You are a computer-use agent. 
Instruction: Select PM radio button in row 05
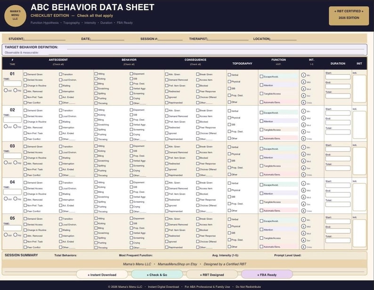(x=15, y=235)
